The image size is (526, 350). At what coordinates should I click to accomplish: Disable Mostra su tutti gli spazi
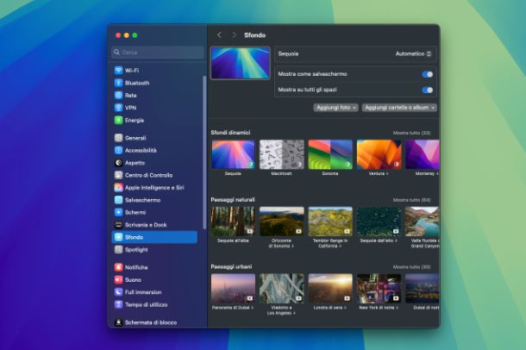(x=428, y=89)
